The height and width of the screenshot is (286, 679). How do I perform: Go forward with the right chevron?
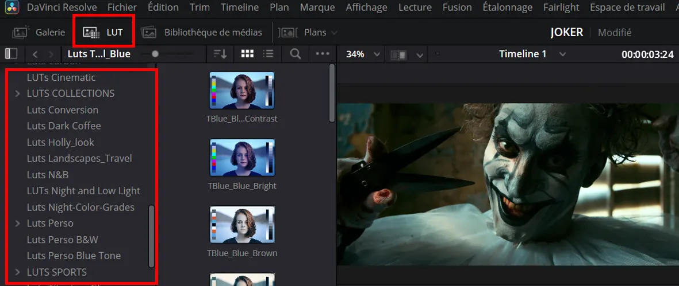click(51, 54)
